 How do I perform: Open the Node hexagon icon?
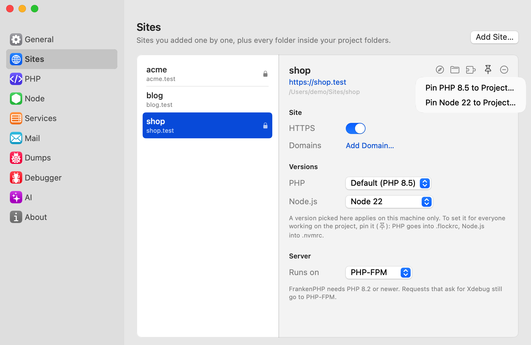16,99
